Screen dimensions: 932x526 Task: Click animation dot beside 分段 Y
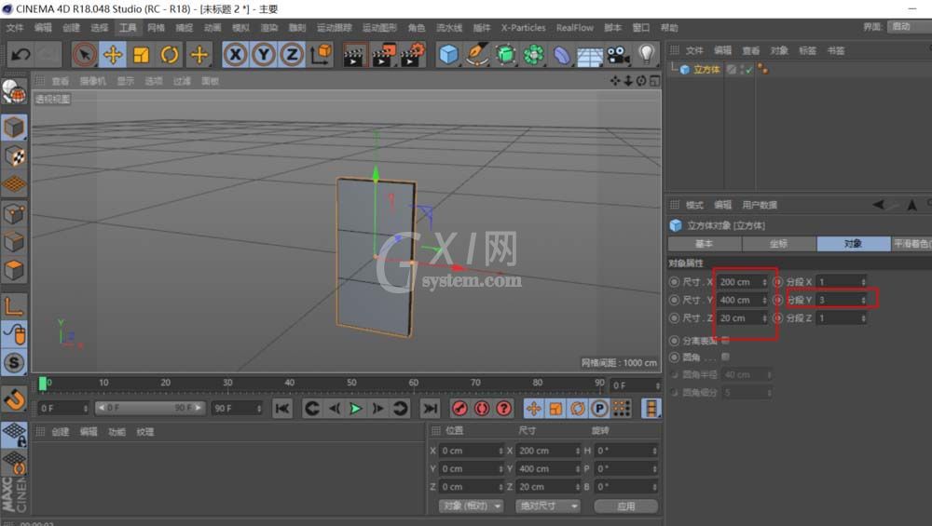coord(777,300)
